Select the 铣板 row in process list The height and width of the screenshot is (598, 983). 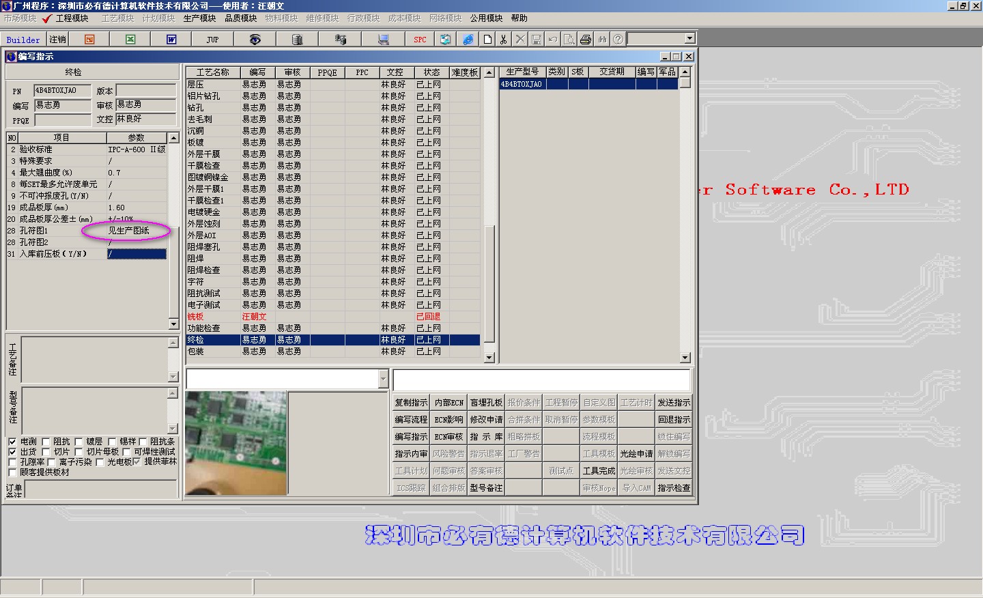click(333, 317)
